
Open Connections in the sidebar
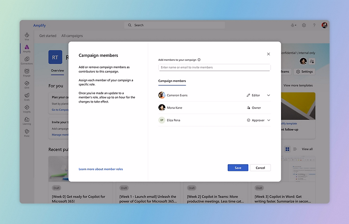27,60
